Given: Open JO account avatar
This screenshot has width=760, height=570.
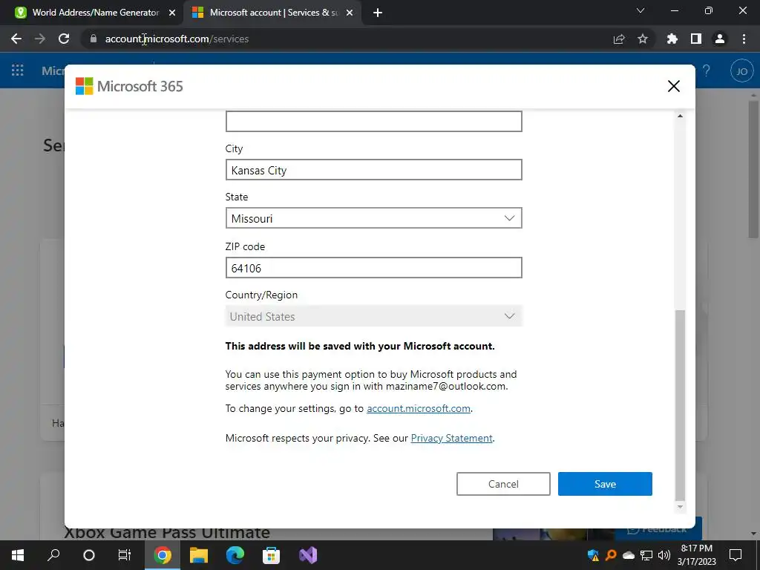Looking at the screenshot, I should click(741, 71).
